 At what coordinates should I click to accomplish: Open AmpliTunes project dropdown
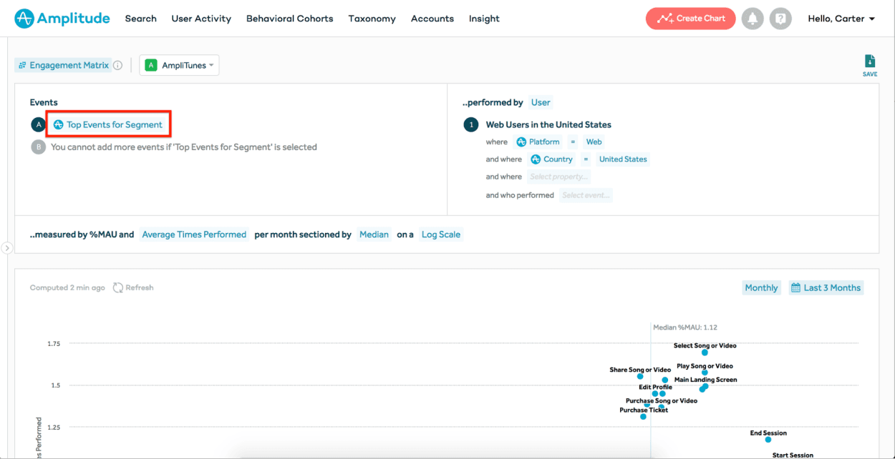[179, 66]
